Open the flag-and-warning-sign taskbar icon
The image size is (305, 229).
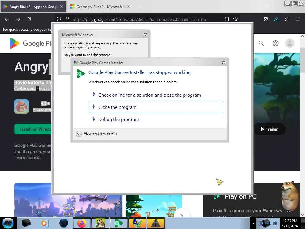137,223
